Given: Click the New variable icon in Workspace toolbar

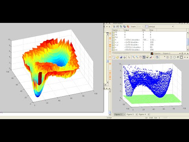Looking at the screenshot, I should (x=114, y=26).
